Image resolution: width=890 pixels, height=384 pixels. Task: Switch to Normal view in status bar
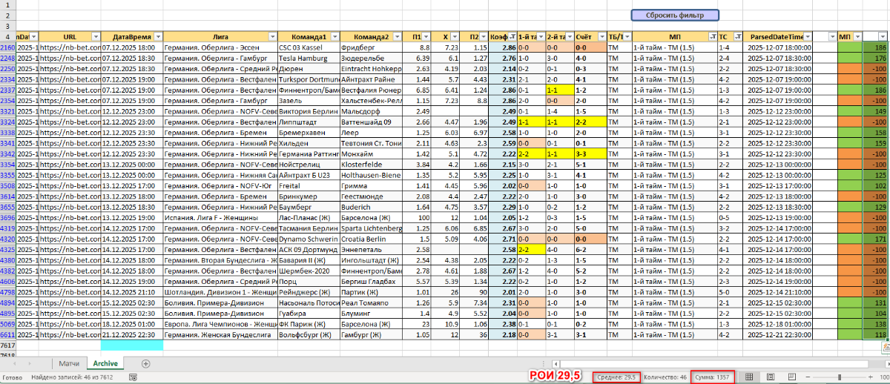(x=749, y=377)
